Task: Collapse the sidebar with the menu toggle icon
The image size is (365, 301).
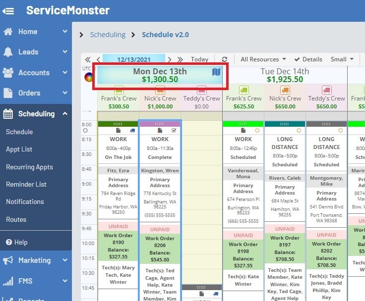Action: [8, 10]
